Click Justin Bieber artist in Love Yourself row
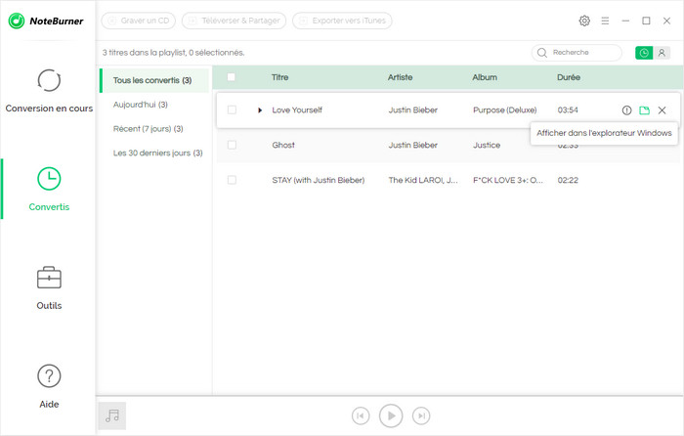The image size is (684, 436). pos(413,110)
